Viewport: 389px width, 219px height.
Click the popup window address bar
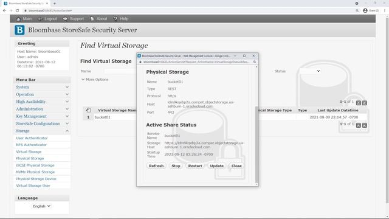(196, 62)
